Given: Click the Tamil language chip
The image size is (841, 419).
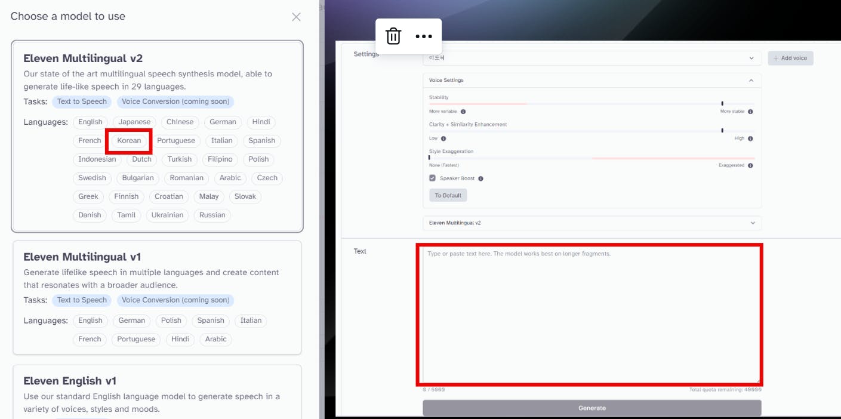Looking at the screenshot, I should click(126, 215).
